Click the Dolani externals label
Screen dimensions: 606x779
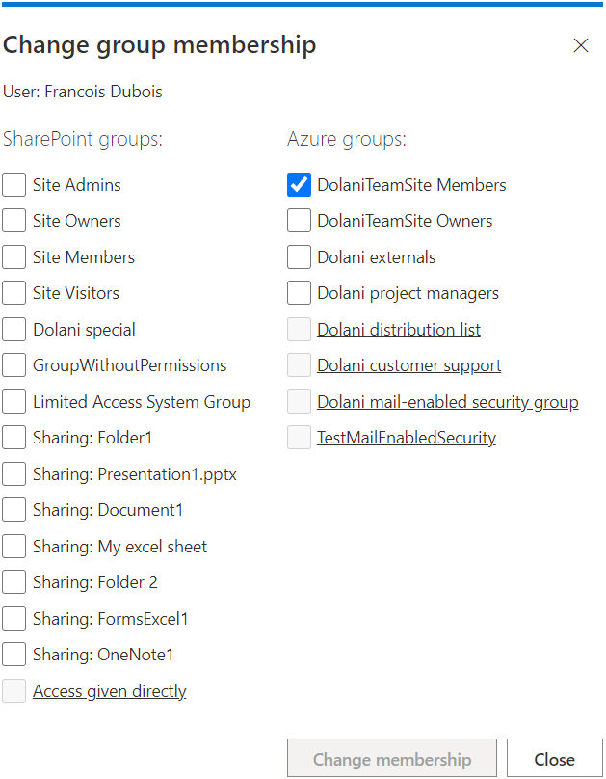point(376,256)
